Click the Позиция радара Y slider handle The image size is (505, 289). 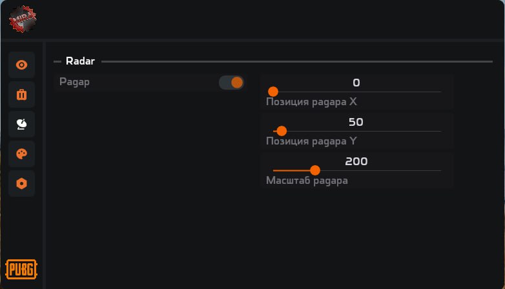(x=282, y=131)
